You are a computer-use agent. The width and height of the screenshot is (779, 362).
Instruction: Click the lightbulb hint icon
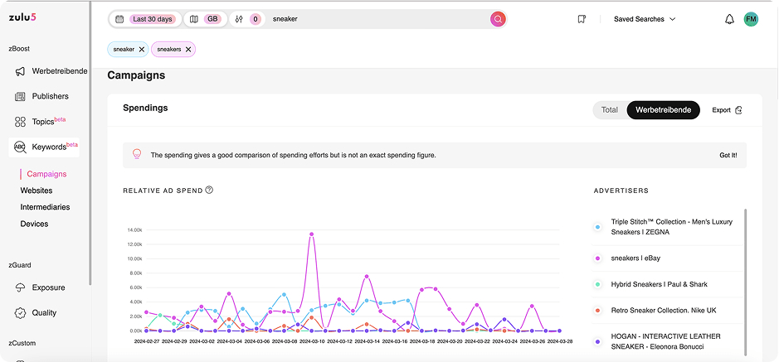(137, 154)
